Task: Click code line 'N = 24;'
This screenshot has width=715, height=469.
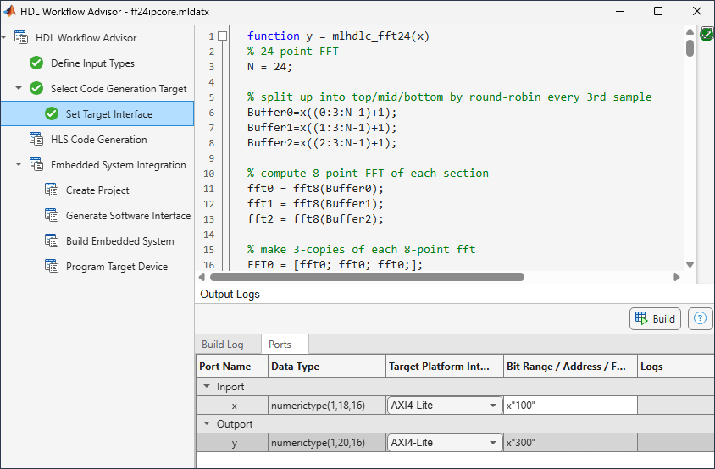Action: (x=269, y=67)
